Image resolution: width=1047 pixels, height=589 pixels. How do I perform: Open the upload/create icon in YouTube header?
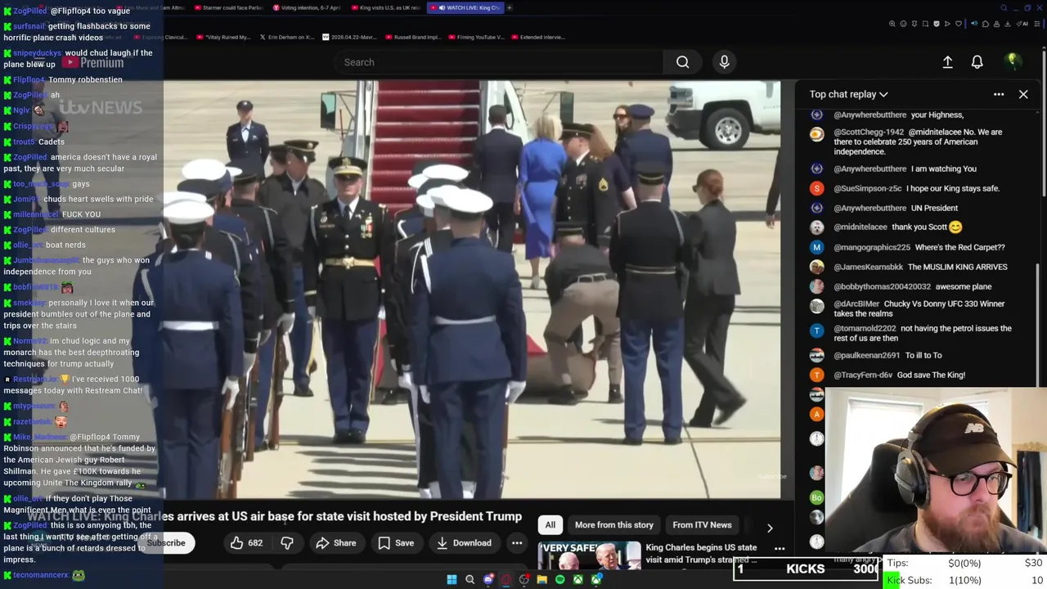[x=947, y=62]
